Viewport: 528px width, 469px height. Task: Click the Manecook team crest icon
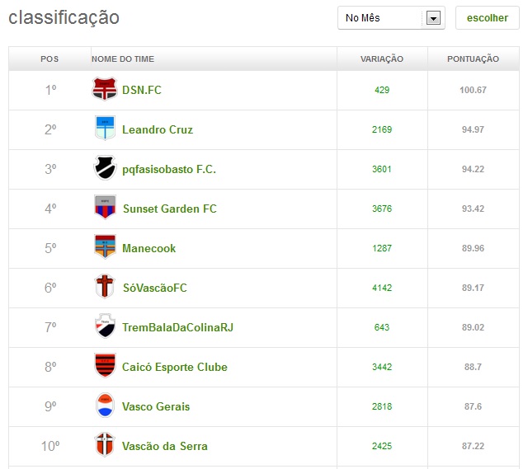click(105, 248)
